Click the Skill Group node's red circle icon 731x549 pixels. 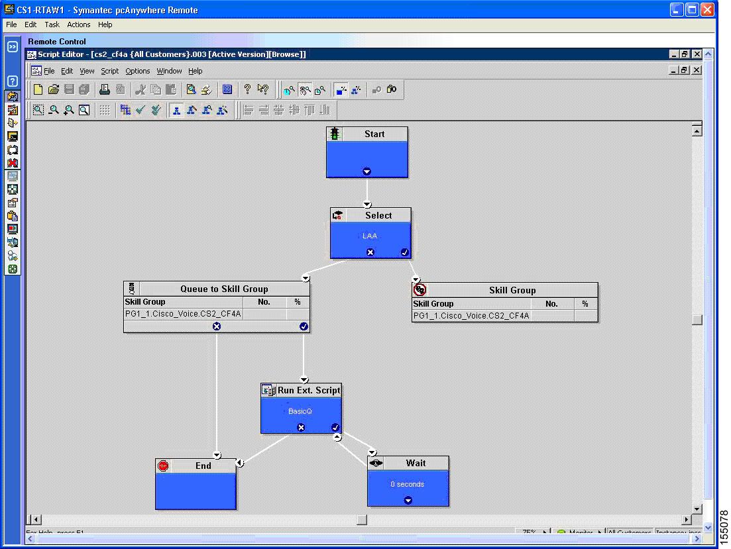(420, 290)
